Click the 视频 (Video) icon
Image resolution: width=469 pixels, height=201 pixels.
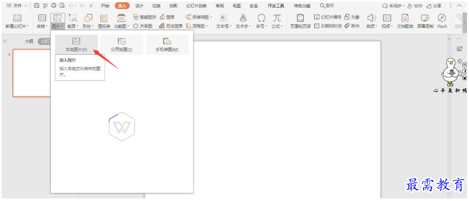387,18
